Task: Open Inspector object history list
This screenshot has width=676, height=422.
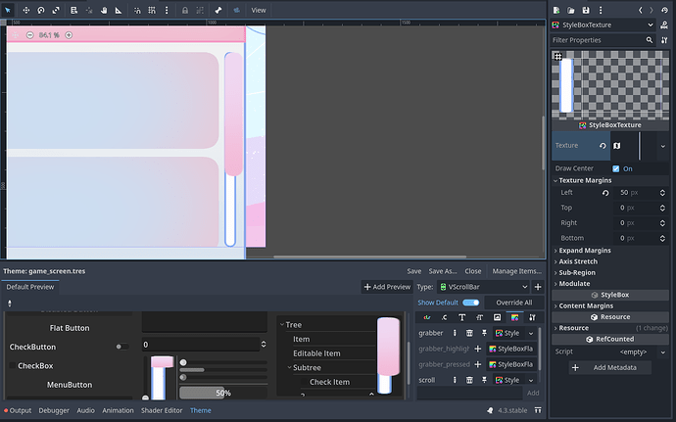Action: click(x=664, y=10)
